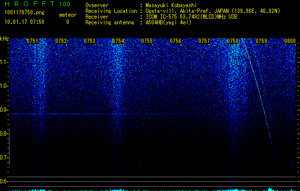The height and width of the screenshot is (191, 300).
Task: Click the date stamp 10.01.17 07:50
Action: pyautogui.click(x=24, y=22)
